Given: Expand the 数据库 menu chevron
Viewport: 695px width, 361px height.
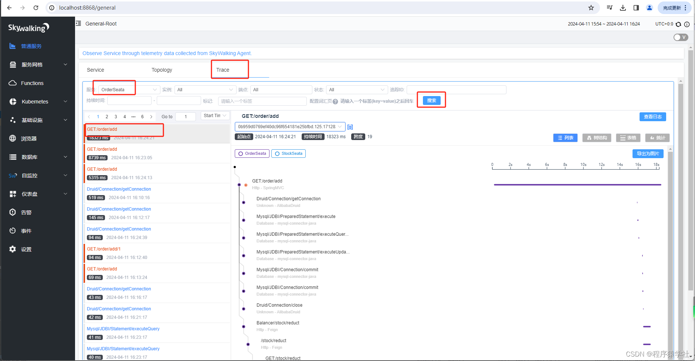Looking at the screenshot, I should [65, 157].
